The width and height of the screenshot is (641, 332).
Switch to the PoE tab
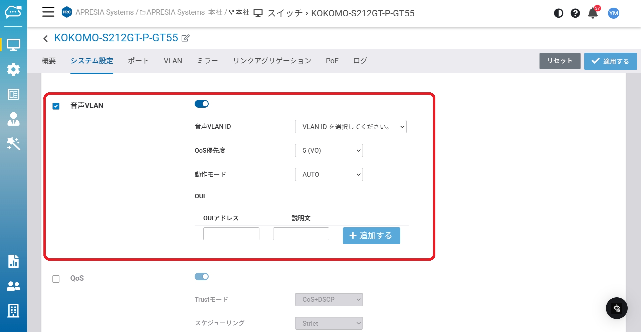tap(332, 61)
